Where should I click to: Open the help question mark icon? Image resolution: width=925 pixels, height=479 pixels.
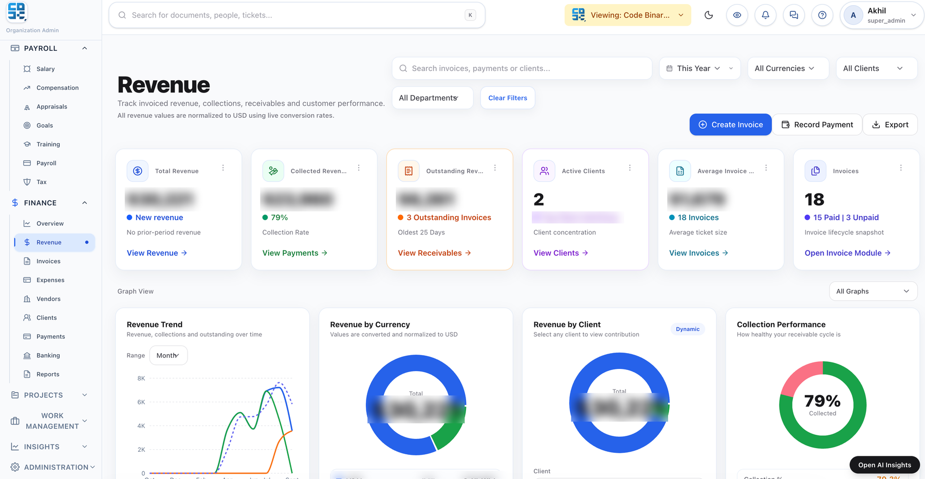(822, 15)
